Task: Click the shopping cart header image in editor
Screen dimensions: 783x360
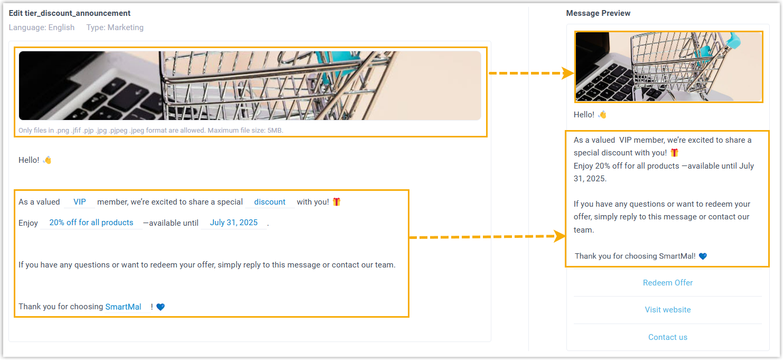Action: pos(249,86)
